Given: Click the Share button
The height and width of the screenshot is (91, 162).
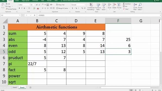Looking at the screenshot, I should 157,1.
